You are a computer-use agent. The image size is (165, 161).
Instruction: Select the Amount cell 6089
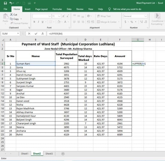pyautogui.click(x=120, y=134)
